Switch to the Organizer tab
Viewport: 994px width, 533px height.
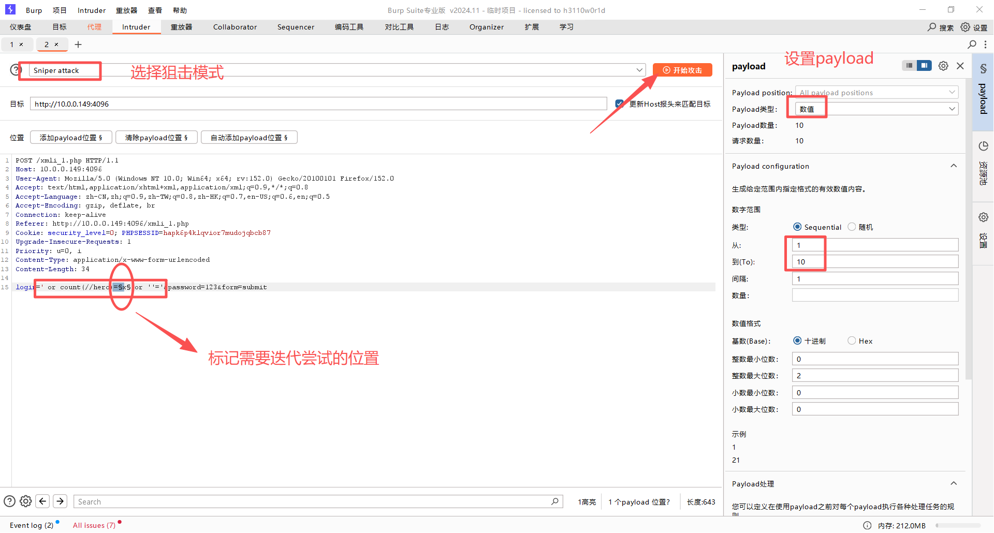(487, 27)
